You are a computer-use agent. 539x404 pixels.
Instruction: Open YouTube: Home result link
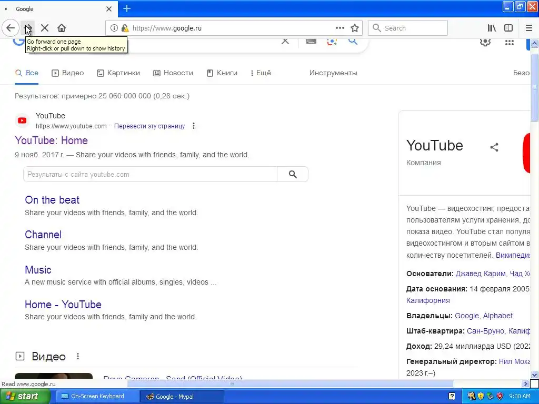(51, 140)
